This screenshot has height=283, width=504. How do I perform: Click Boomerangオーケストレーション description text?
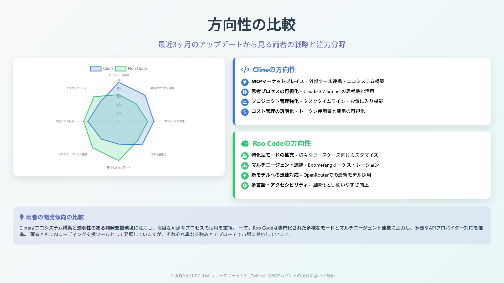[344, 165]
